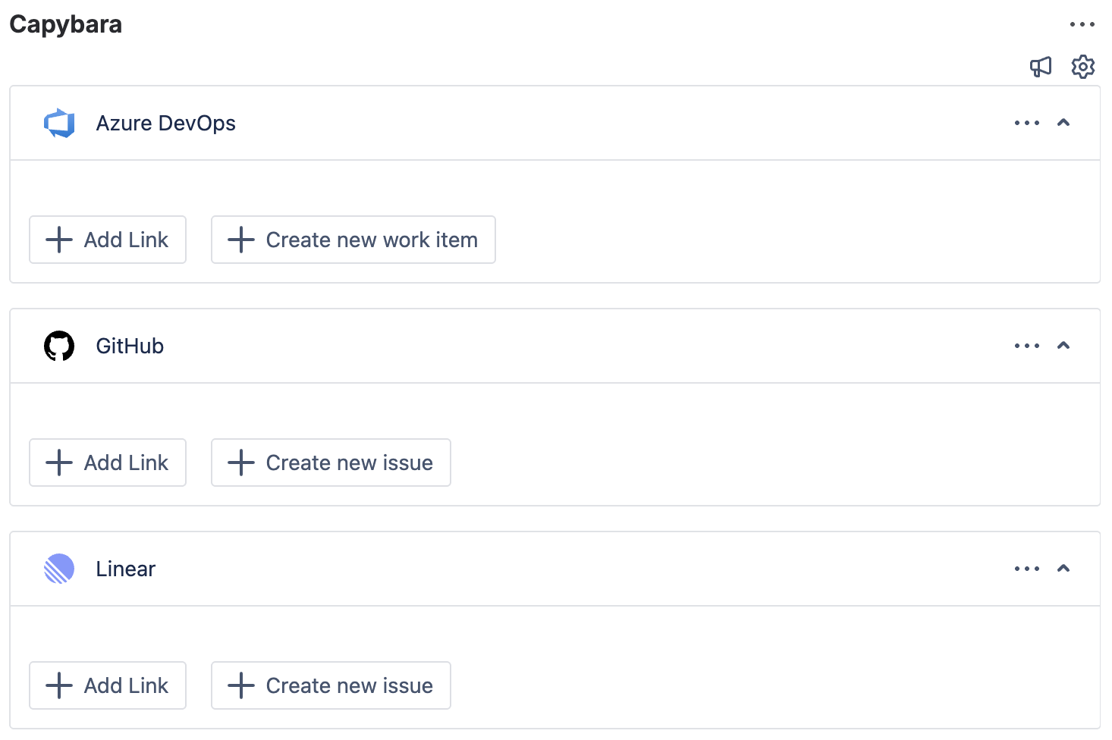The height and width of the screenshot is (740, 1112).
Task: Add Link in the Linear section
Action: [108, 685]
